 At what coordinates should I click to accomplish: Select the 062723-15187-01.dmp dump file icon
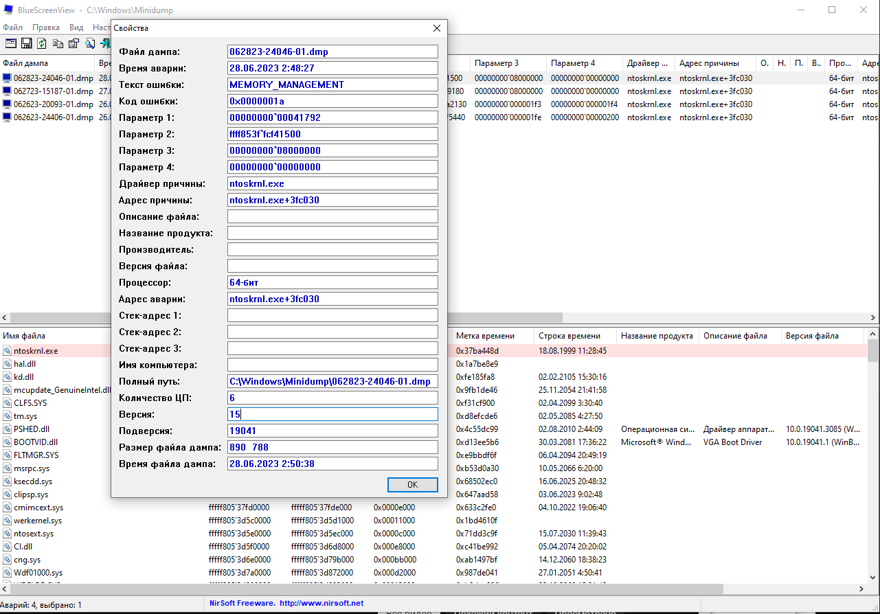tap(8, 91)
